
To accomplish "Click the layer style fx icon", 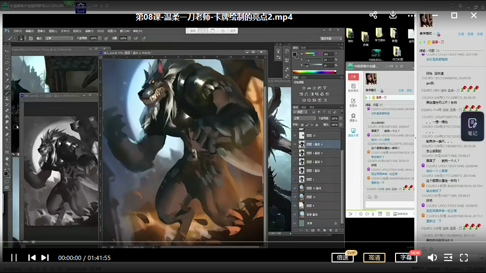I will pyautogui.click(x=307, y=231).
